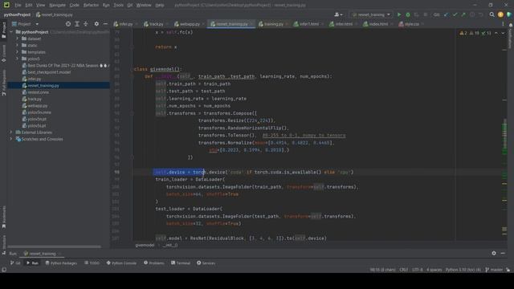This screenshot has width=514, height=289.
Task: Open the Refactor menu
Action: pyautogui.click(x=91, y=6)
